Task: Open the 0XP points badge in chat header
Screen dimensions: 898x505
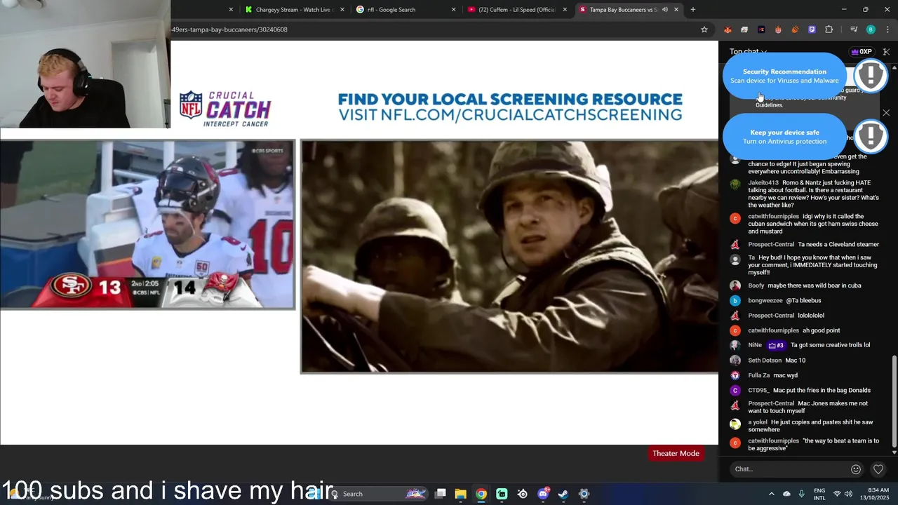Action: [862, 52]
